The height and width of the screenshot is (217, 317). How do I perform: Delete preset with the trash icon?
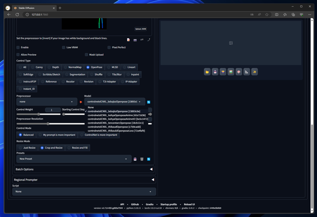click(142, 159)
